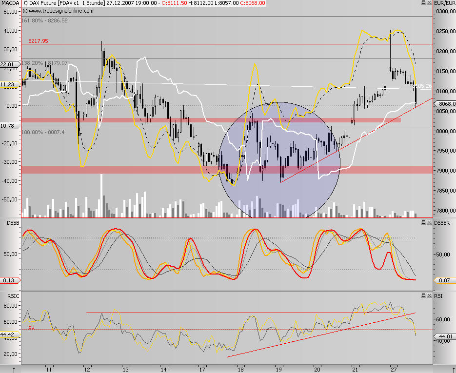Select the EUR/EUR price axis label

pyautogui.click(x=444, y=3)
